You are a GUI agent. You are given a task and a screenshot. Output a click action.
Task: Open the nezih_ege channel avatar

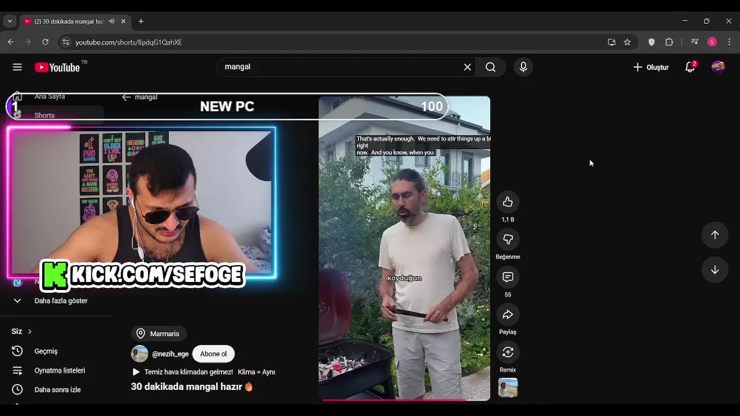point(139,354)
